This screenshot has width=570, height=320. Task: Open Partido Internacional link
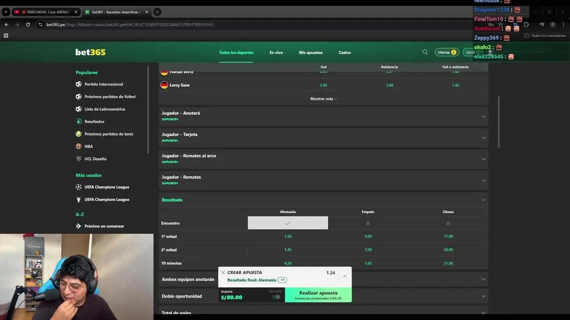[104, 84]
